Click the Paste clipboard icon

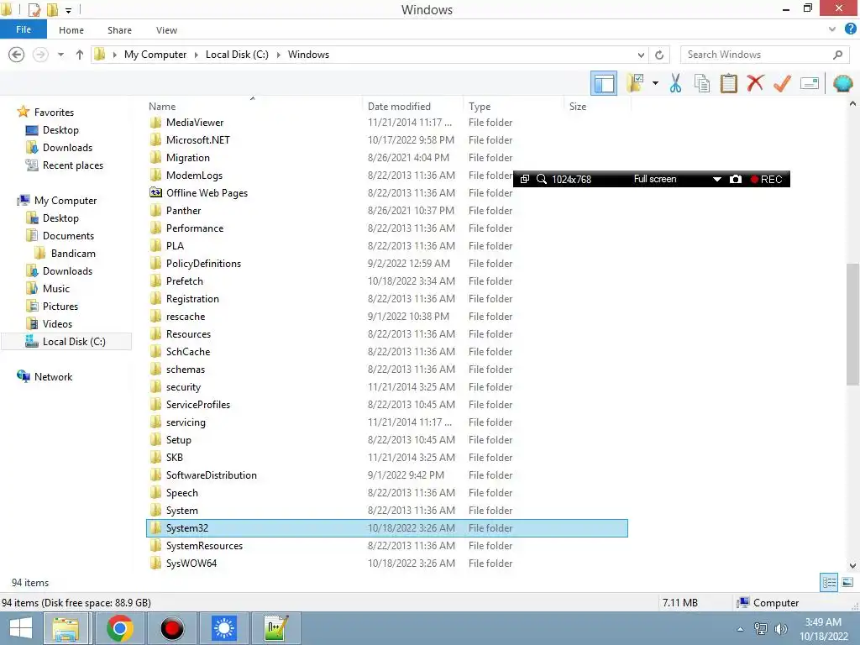pos(728,83)
